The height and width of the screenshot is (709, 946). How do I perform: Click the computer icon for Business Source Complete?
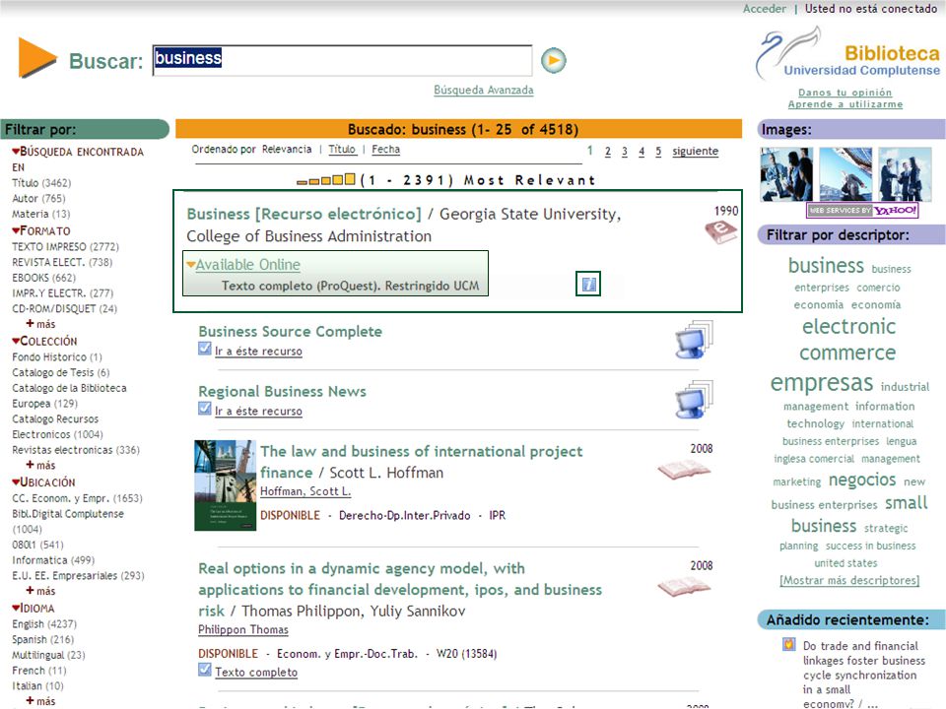coord(694,340)
